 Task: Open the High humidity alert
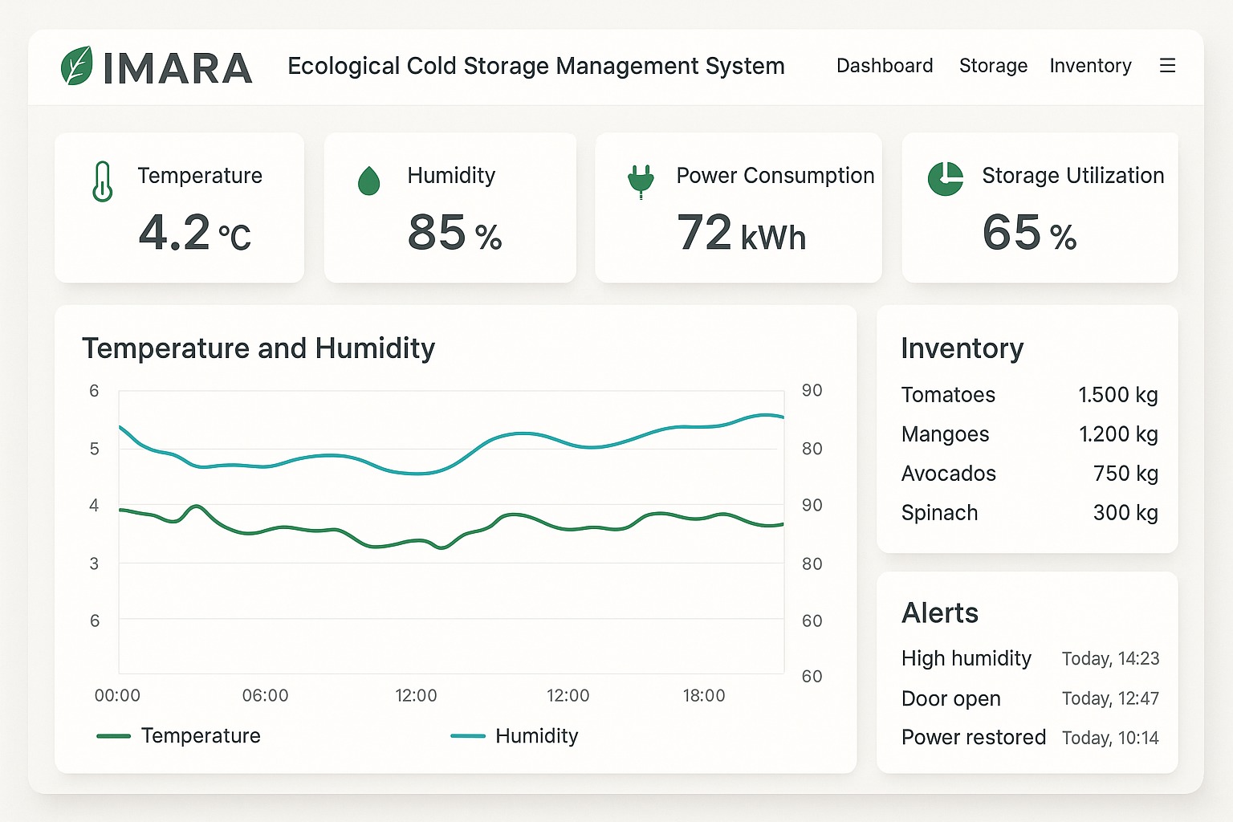point(1030,659)
